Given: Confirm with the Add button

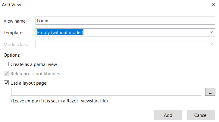Looking at the screenshot, I should pos(168,115).
